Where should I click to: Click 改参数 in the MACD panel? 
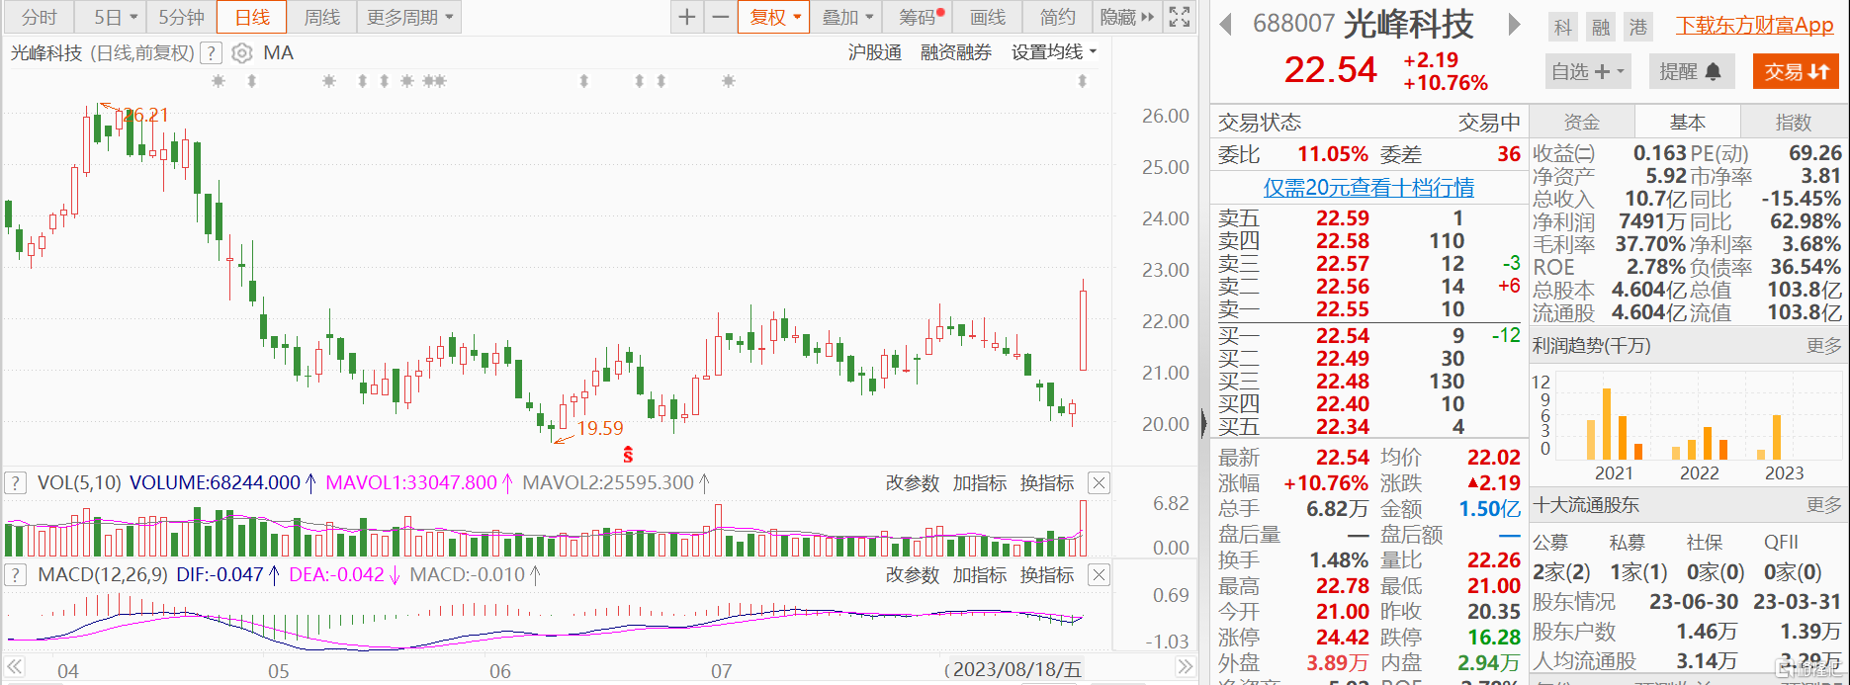point(912,575)
